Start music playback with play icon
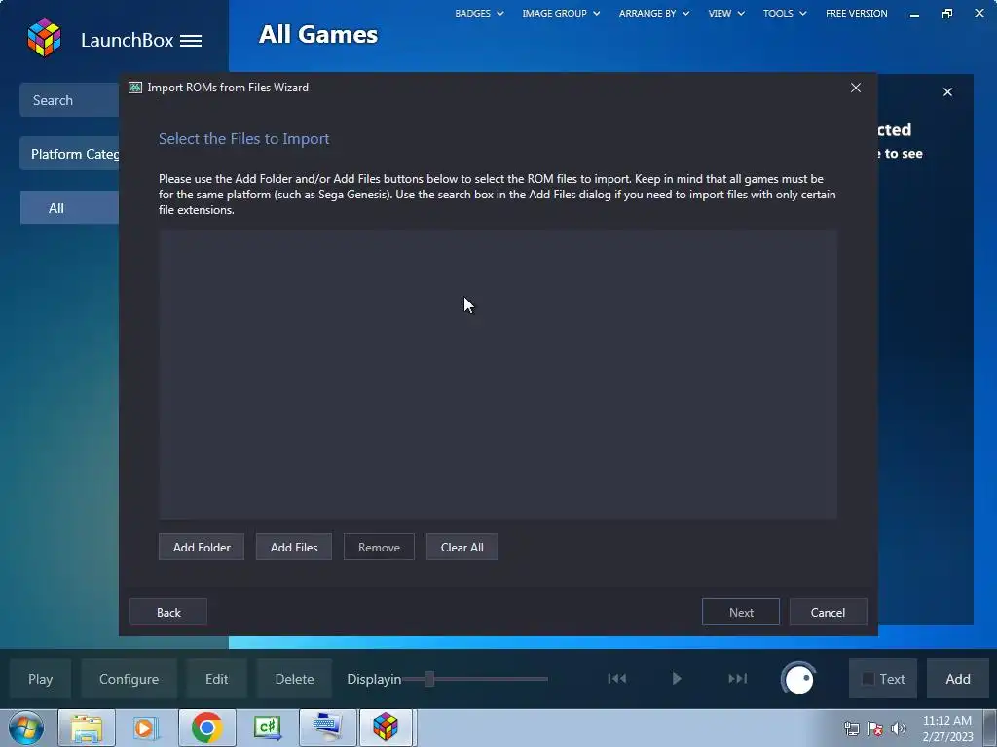 coord(677,678)
